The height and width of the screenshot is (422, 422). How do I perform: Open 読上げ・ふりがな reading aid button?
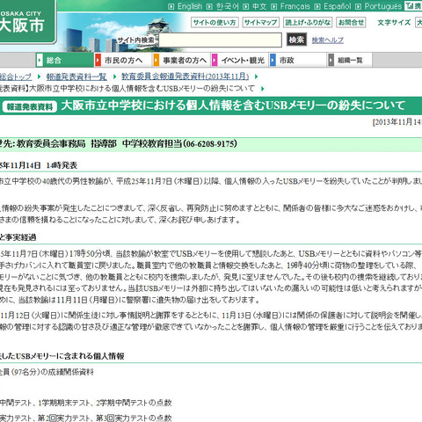coord(308,23)
